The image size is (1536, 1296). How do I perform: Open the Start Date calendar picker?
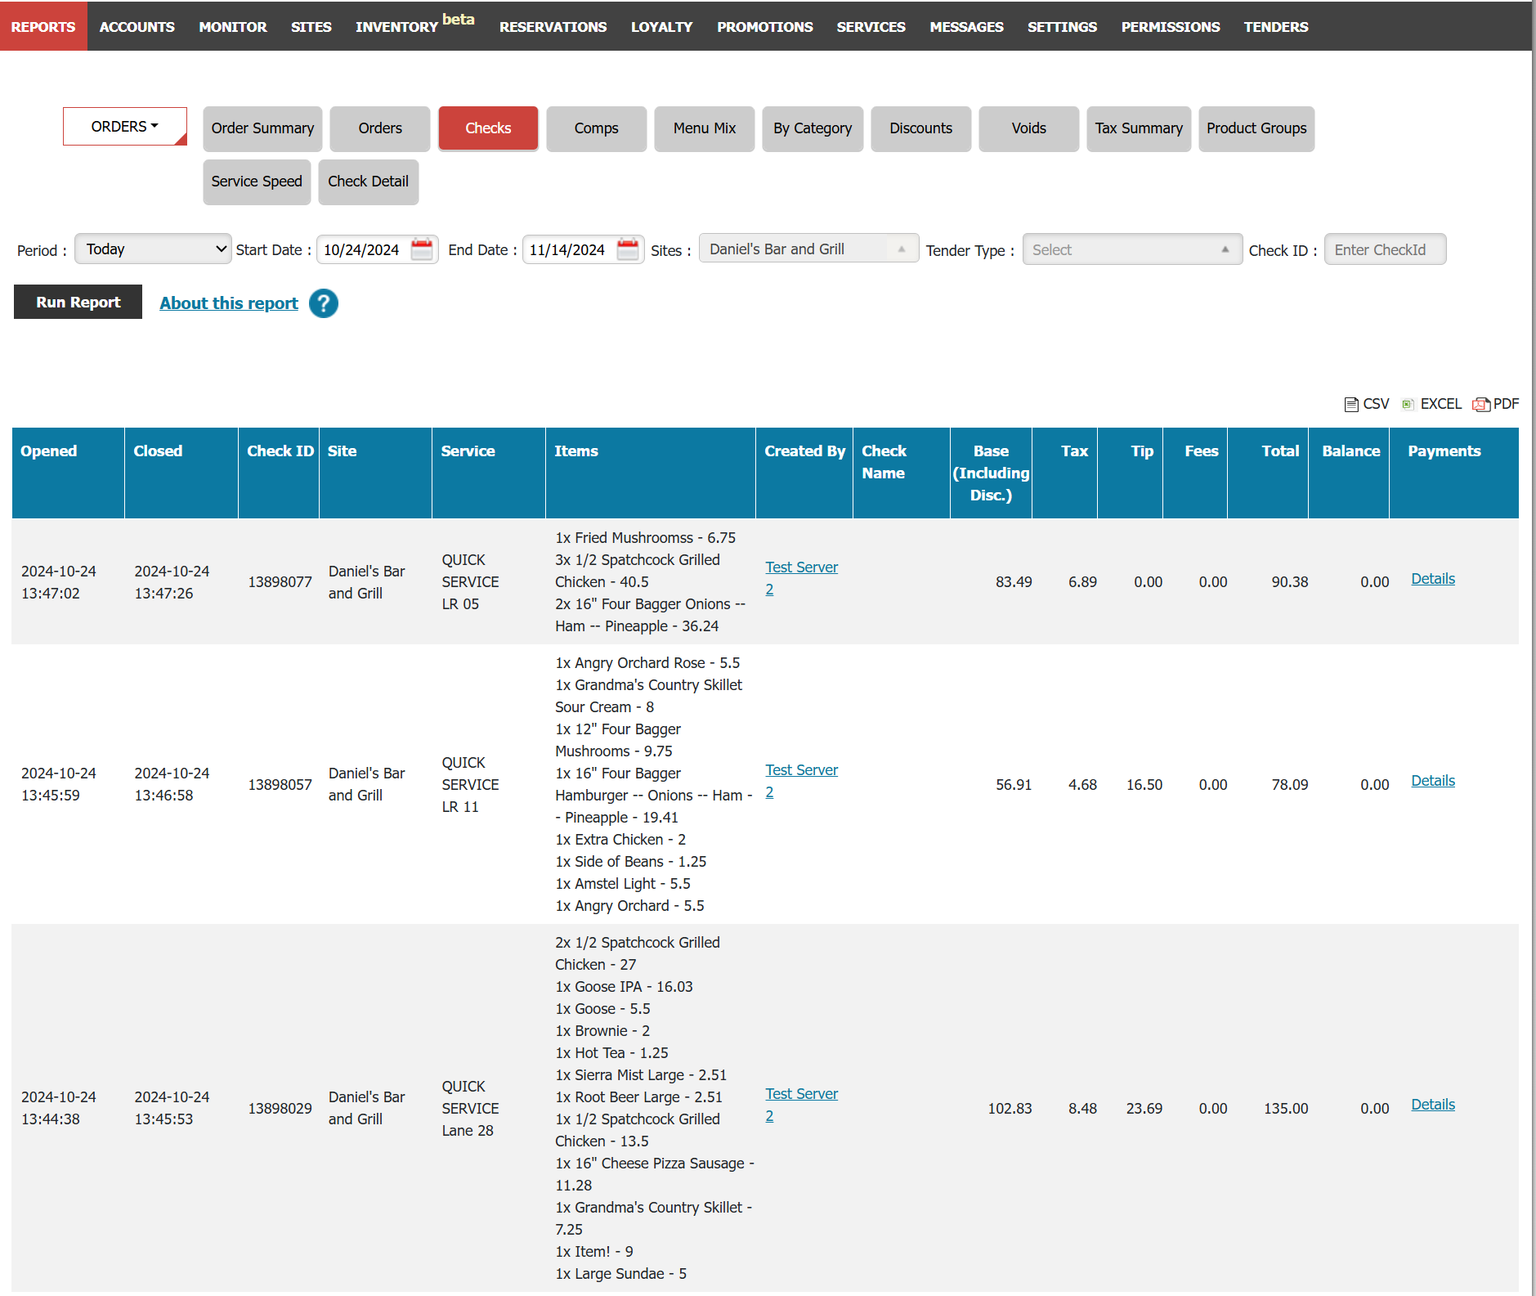click(422, 249)
